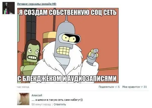Viewport: 152px width, 108px height.
Task: Open the Bender meme image
Action: point(68,45)
